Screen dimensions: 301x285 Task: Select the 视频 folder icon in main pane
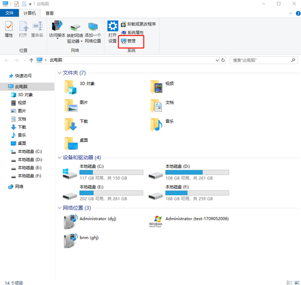pyautogui.click(x=156, y=87)
